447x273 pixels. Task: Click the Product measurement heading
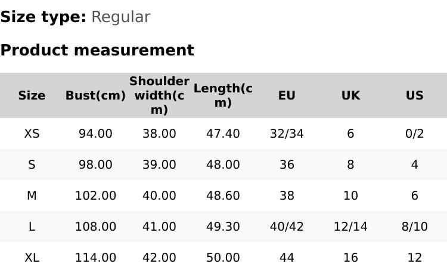pos(97,50)
